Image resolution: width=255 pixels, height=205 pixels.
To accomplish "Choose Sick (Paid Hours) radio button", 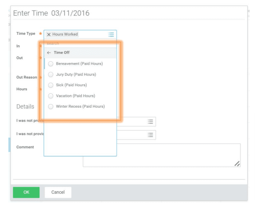I will pyautogui.click(x=51, y=85).
